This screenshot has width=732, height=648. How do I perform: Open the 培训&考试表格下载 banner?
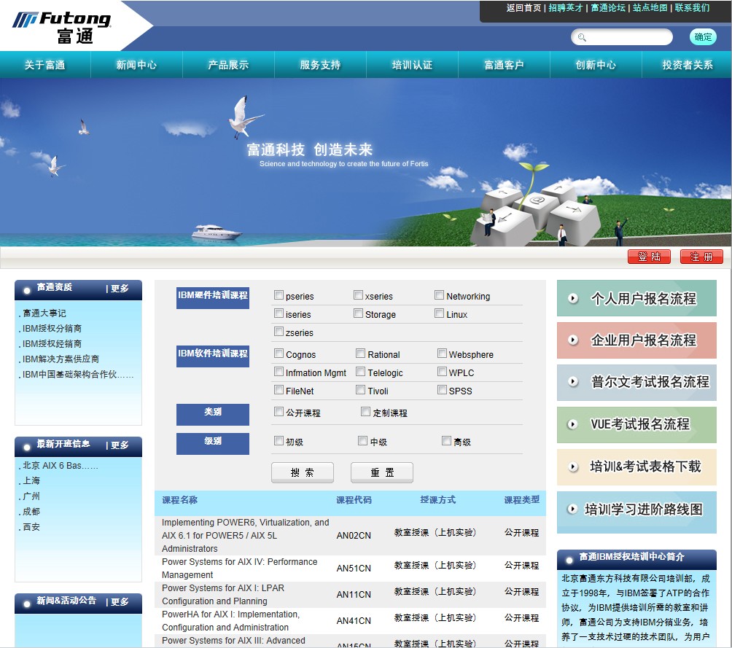point(636,467)
